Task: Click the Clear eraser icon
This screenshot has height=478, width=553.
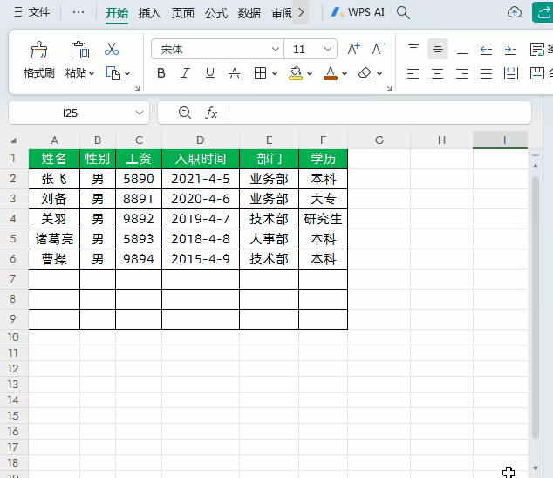Action: (365, 73)
